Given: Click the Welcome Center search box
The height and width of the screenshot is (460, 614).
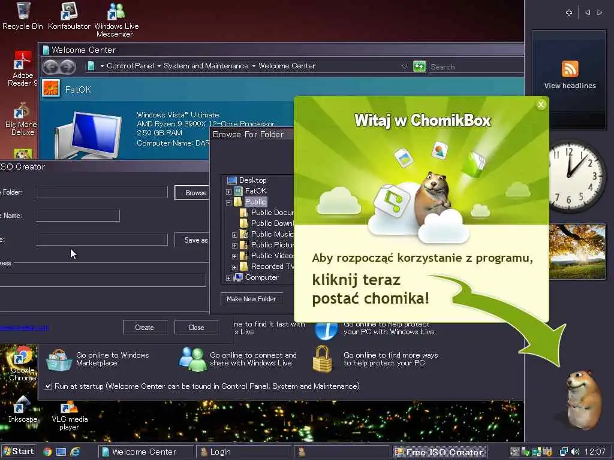Looking at the screenshot, I should click(475, 66).
